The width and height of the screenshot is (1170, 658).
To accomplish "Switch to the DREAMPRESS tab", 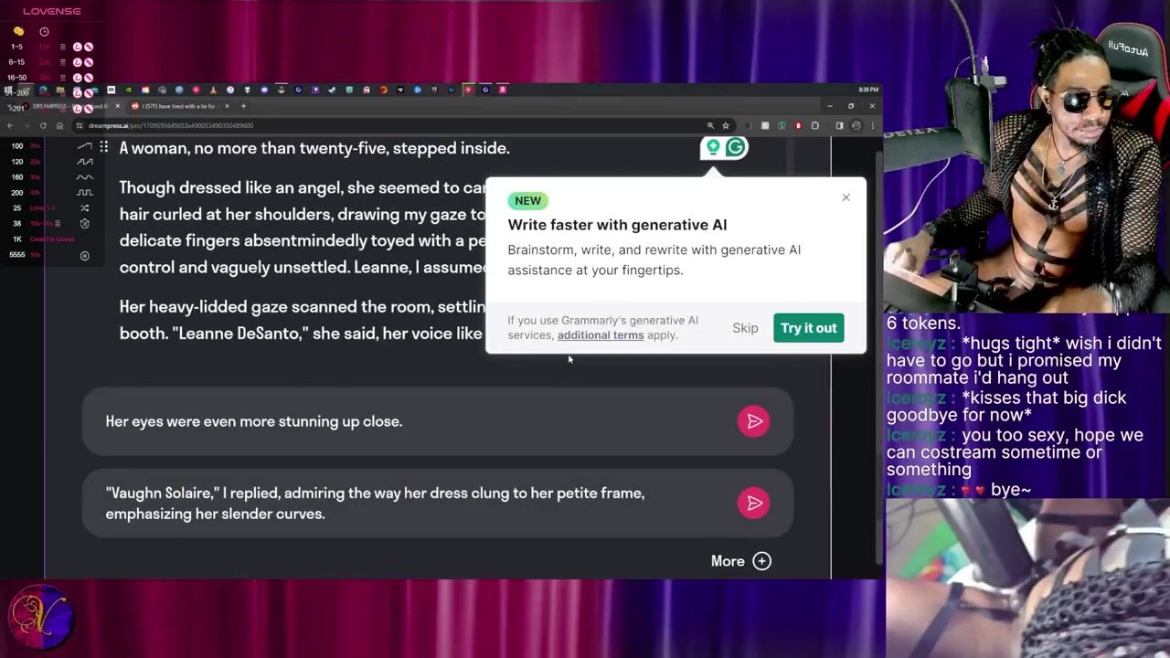I will click(x=69, y=106).
